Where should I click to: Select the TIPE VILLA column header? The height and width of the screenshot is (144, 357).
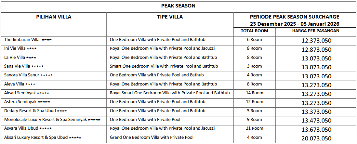coord(170,17)
